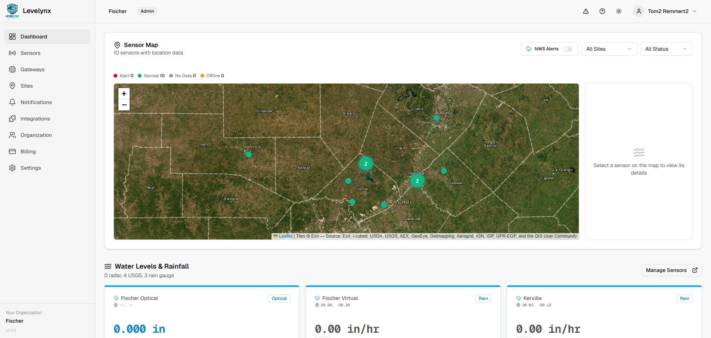The height and width of the screenshot is (338, 711).
Task: Zoom in the map with plus button
Action: 124,94
